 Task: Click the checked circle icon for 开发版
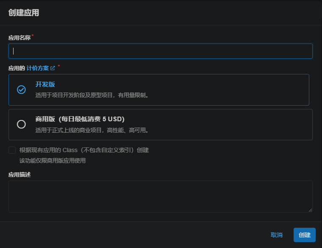(x=21, y=90)
